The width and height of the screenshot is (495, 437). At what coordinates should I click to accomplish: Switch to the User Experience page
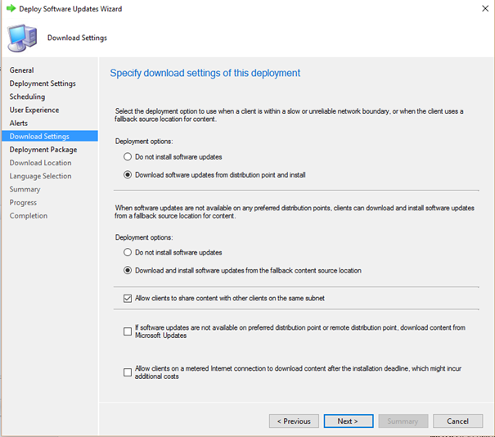coord(34,110)
